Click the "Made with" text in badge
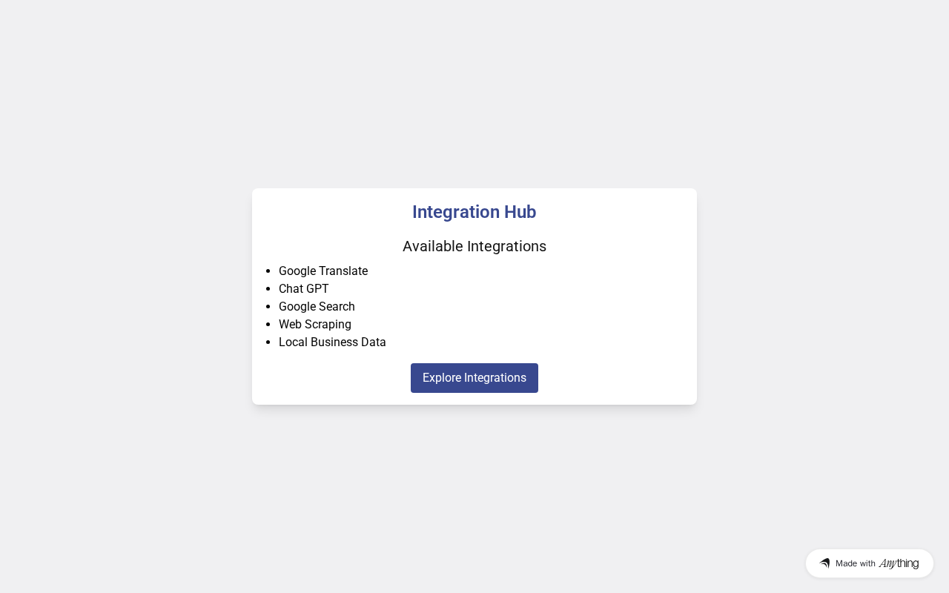 tap(856, 563)
